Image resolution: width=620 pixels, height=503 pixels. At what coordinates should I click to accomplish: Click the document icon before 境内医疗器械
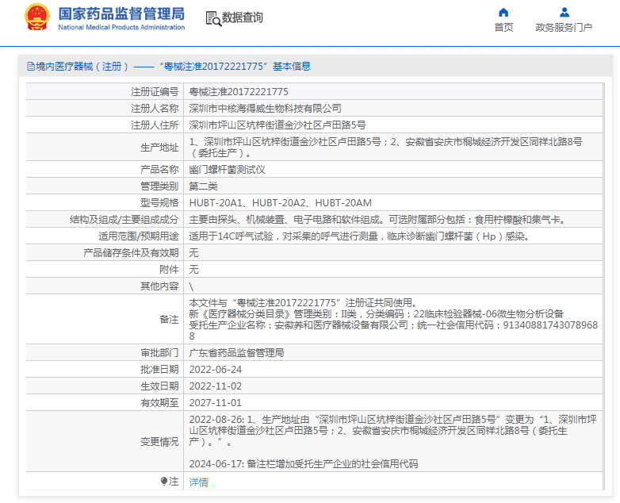point(30,66)
